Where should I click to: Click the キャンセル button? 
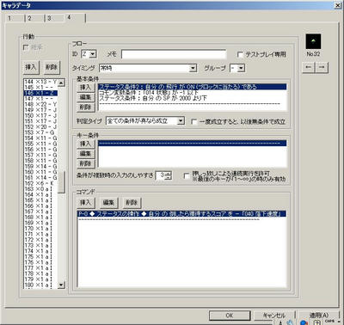point(274,316)
